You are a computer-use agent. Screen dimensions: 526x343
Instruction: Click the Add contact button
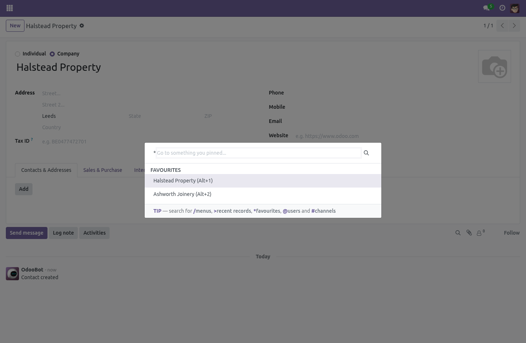tap(24, 189)
